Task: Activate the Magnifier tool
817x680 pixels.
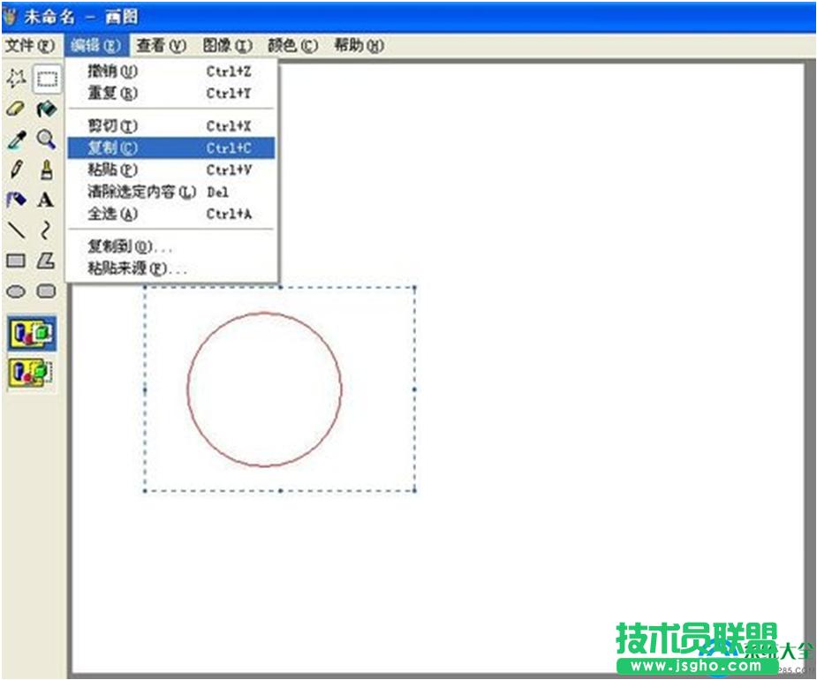Action: tap(46, 137)
